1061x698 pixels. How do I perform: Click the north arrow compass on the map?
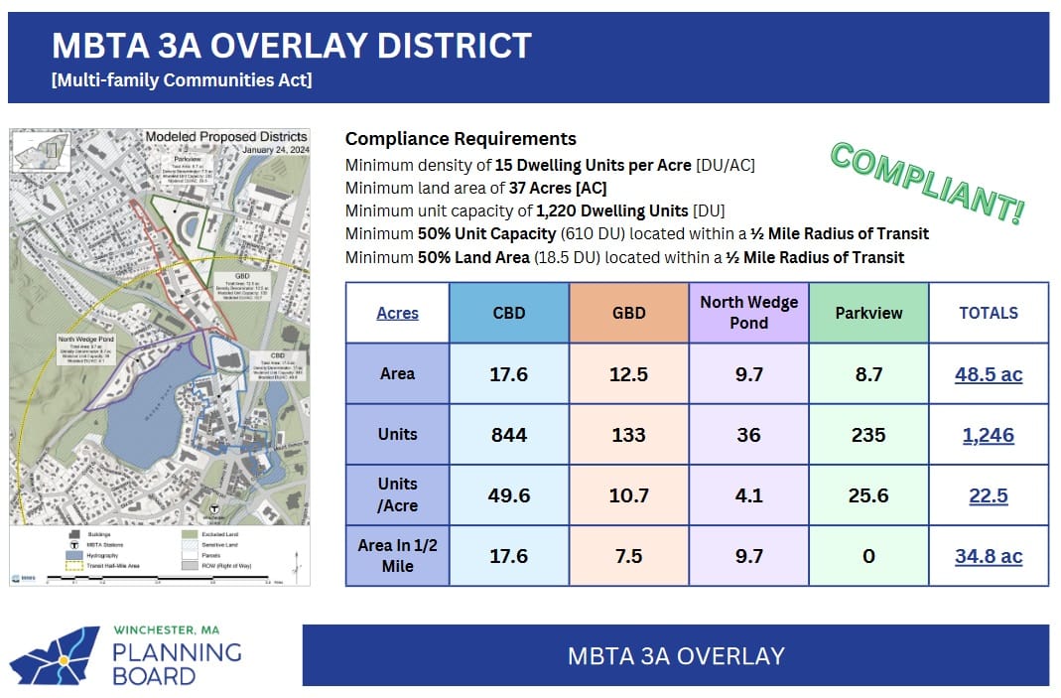pos(295,564)
